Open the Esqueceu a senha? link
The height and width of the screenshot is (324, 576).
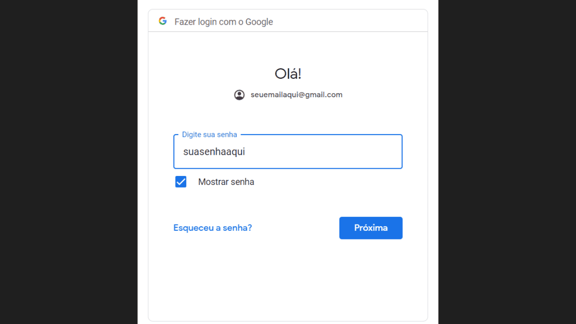(212, 228)
